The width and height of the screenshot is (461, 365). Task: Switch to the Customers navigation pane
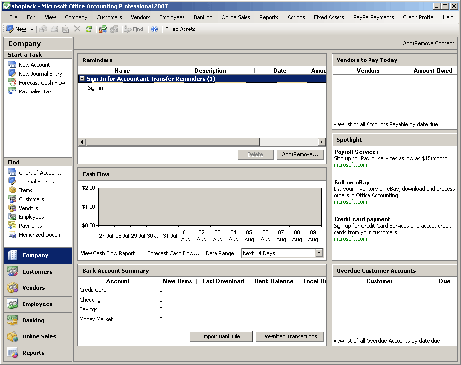38,272
